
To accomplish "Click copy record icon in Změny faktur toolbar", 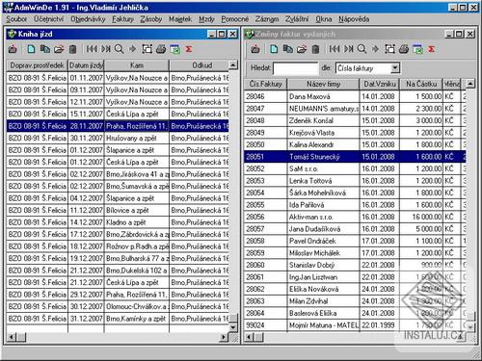I will 288,49.
